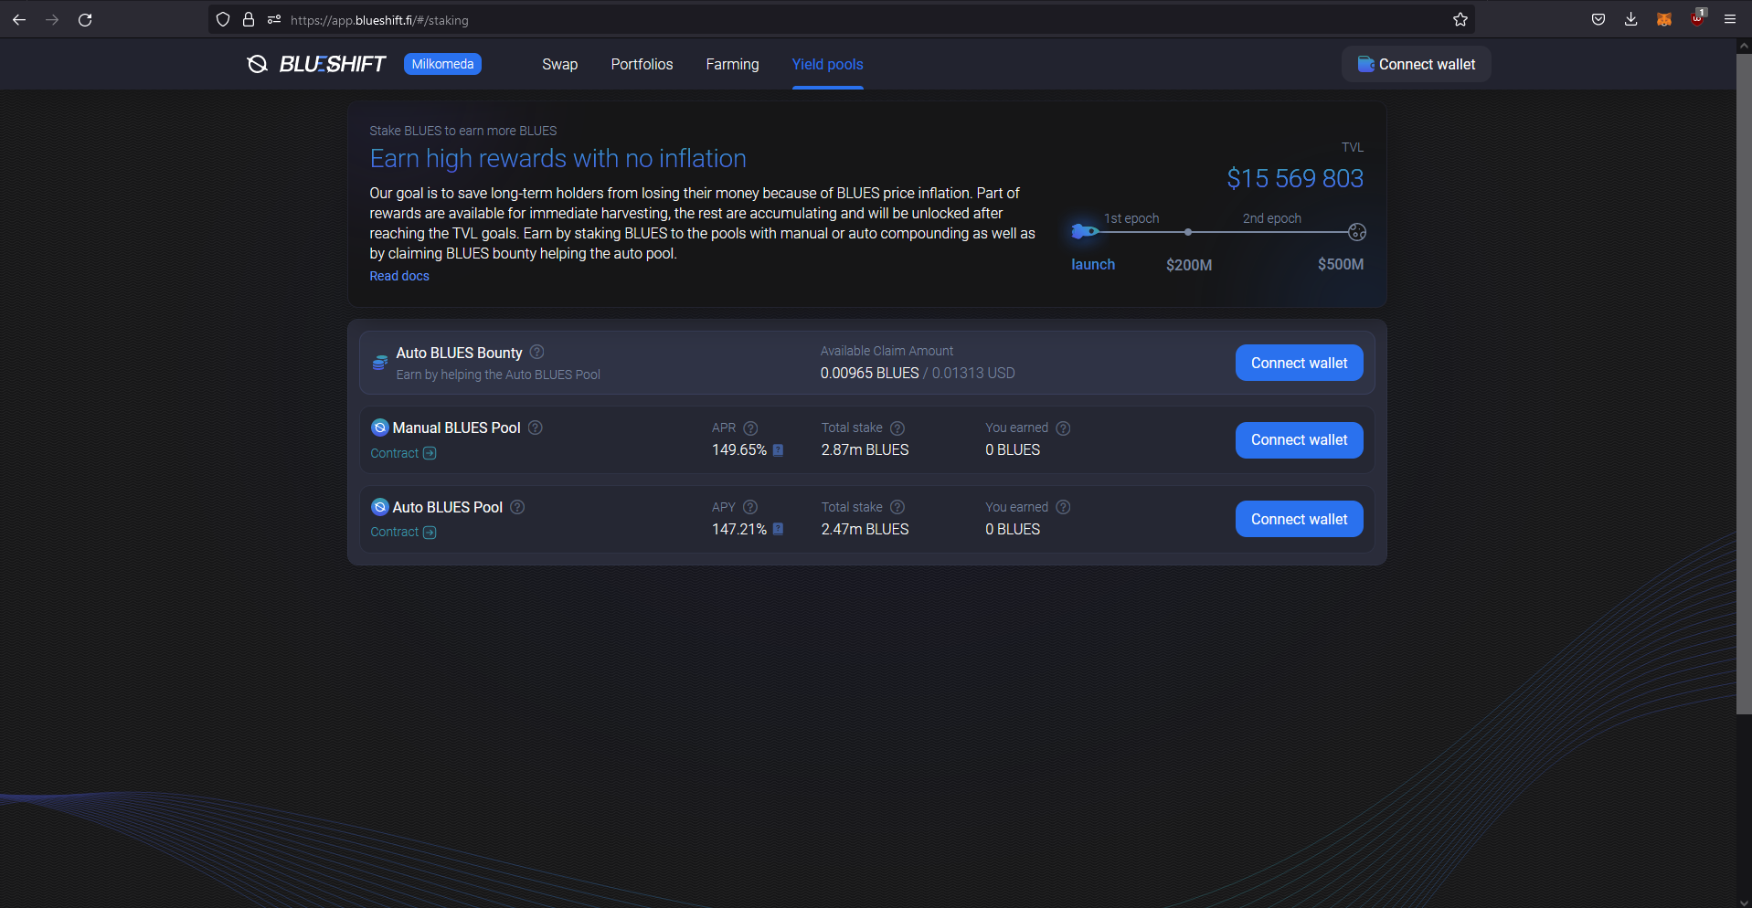
Task: Open the calculator icon next to 147.21%
Action: [778, 528]
